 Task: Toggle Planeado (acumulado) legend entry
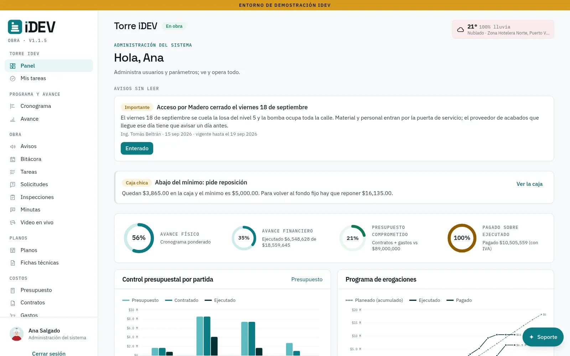point(374,300)
